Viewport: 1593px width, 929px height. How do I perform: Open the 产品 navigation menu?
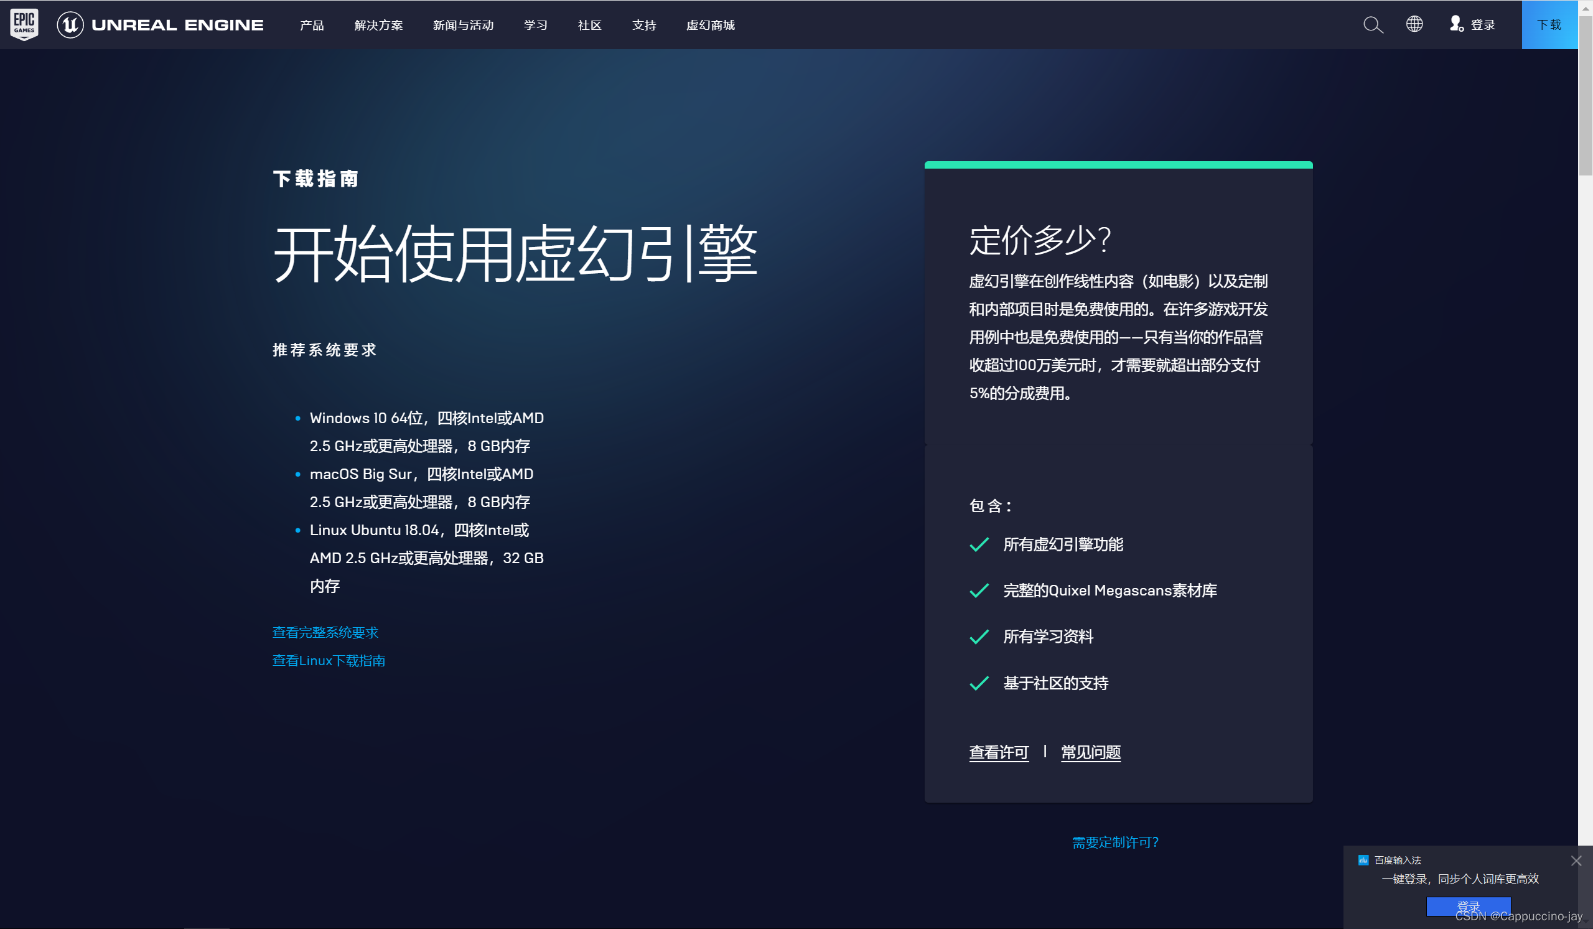pyautogui.click(x=312, y=25)
